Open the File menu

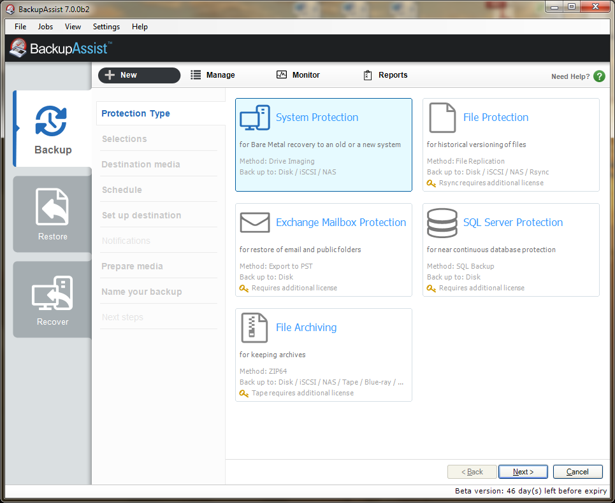click(20, 27)
